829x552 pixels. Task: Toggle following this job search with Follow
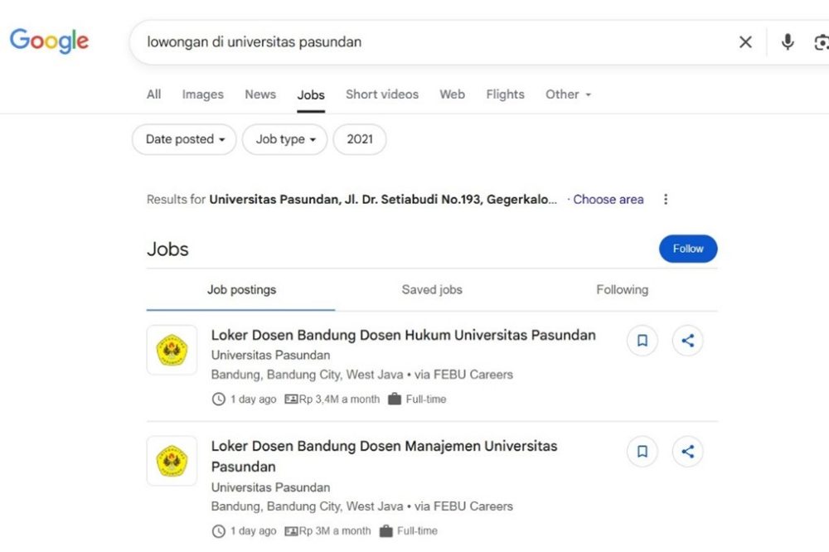tap(688, 248)
